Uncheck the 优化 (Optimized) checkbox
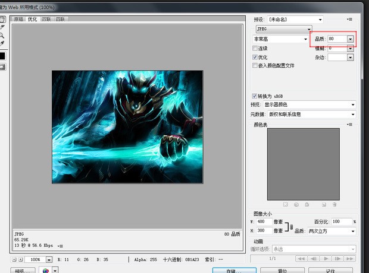Screen dimensions: 369x273 (255, 57)
